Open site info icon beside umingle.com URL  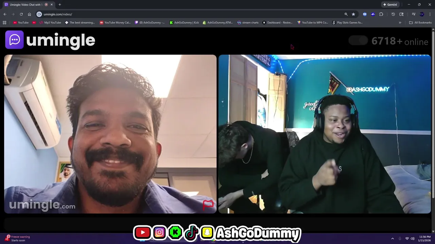coord(39,14)
